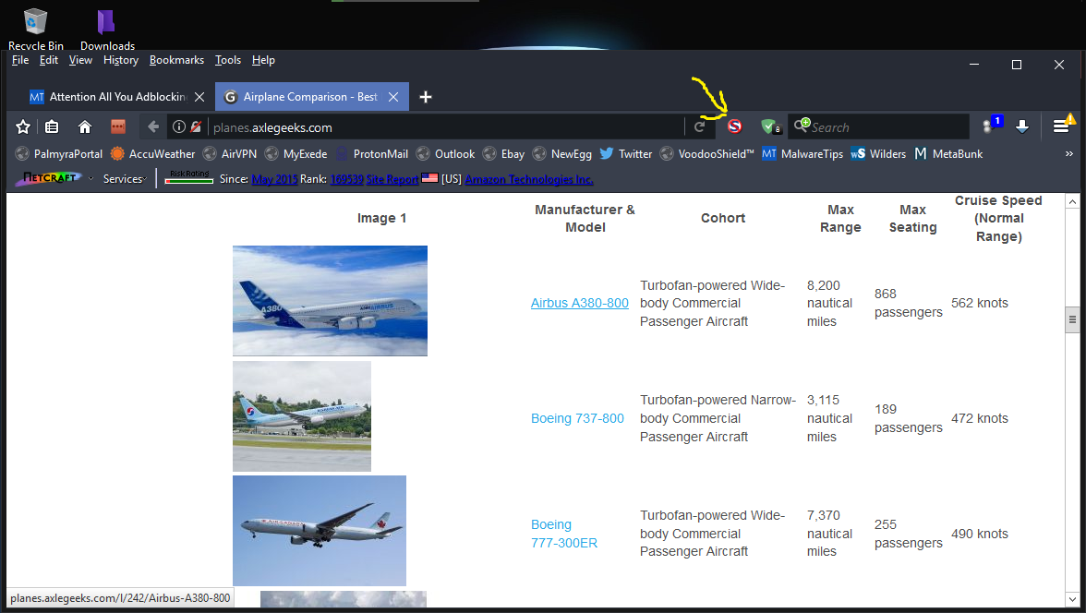
Task: Show more bookmarks chevron
Action: tap(1068, 154)
